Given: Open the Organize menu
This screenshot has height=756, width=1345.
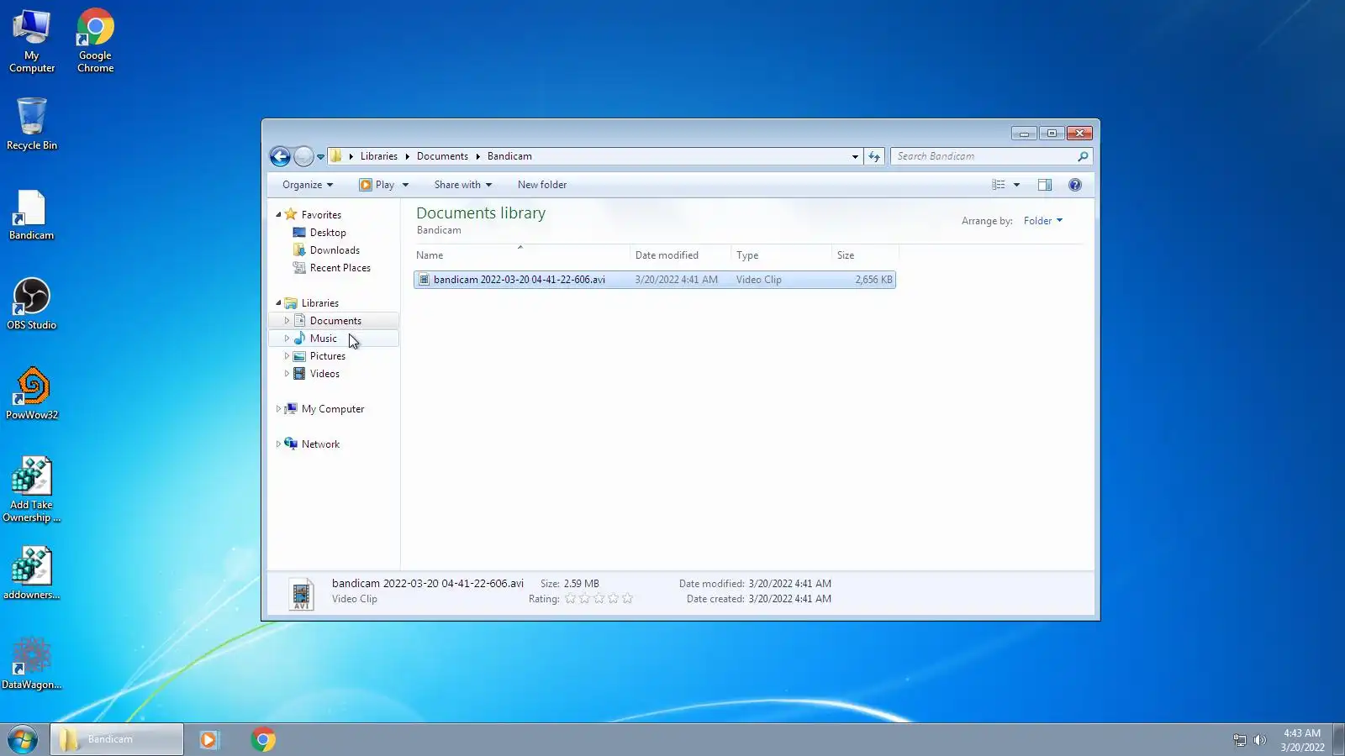Looking at the screenshot, I should coord(308,185).
